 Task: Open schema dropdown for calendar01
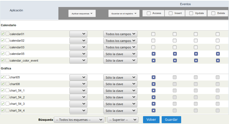(x=78, y=34)
